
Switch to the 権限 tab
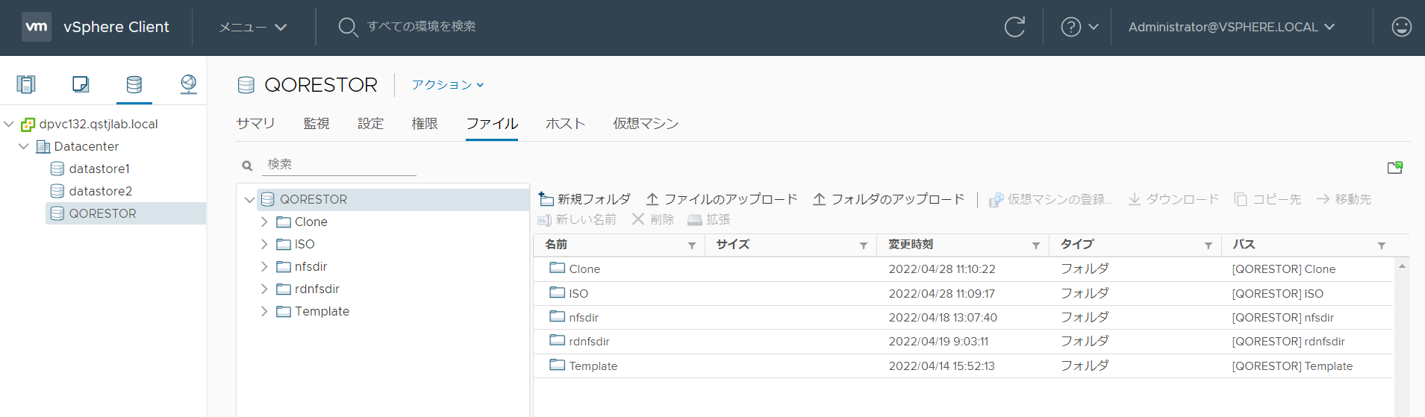click(x=425, y=124)
